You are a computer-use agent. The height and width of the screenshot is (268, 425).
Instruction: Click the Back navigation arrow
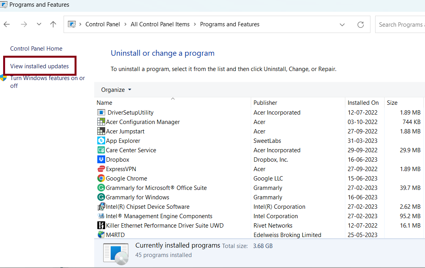coord(7,24)
